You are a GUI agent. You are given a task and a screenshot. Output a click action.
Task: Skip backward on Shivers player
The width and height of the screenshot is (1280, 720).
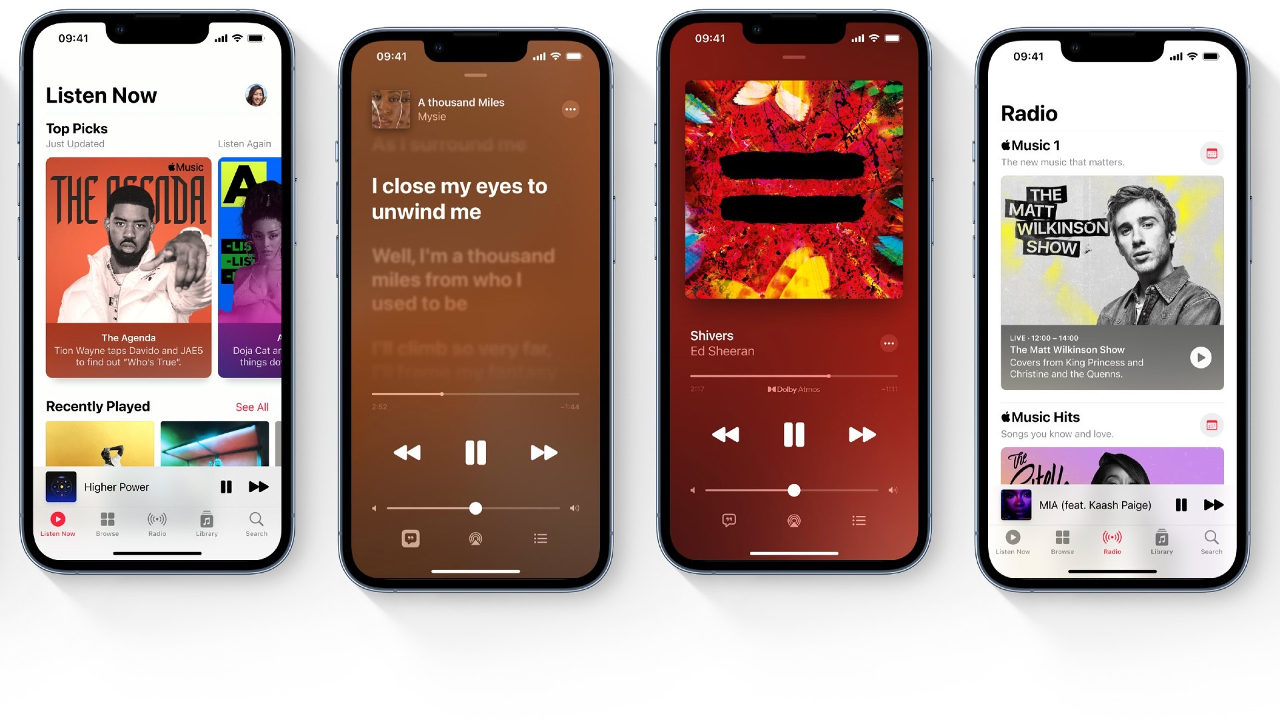[725, 434]
